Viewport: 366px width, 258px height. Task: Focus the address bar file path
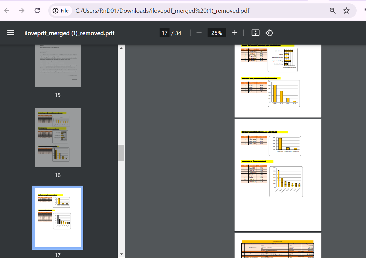coord(162,11)
